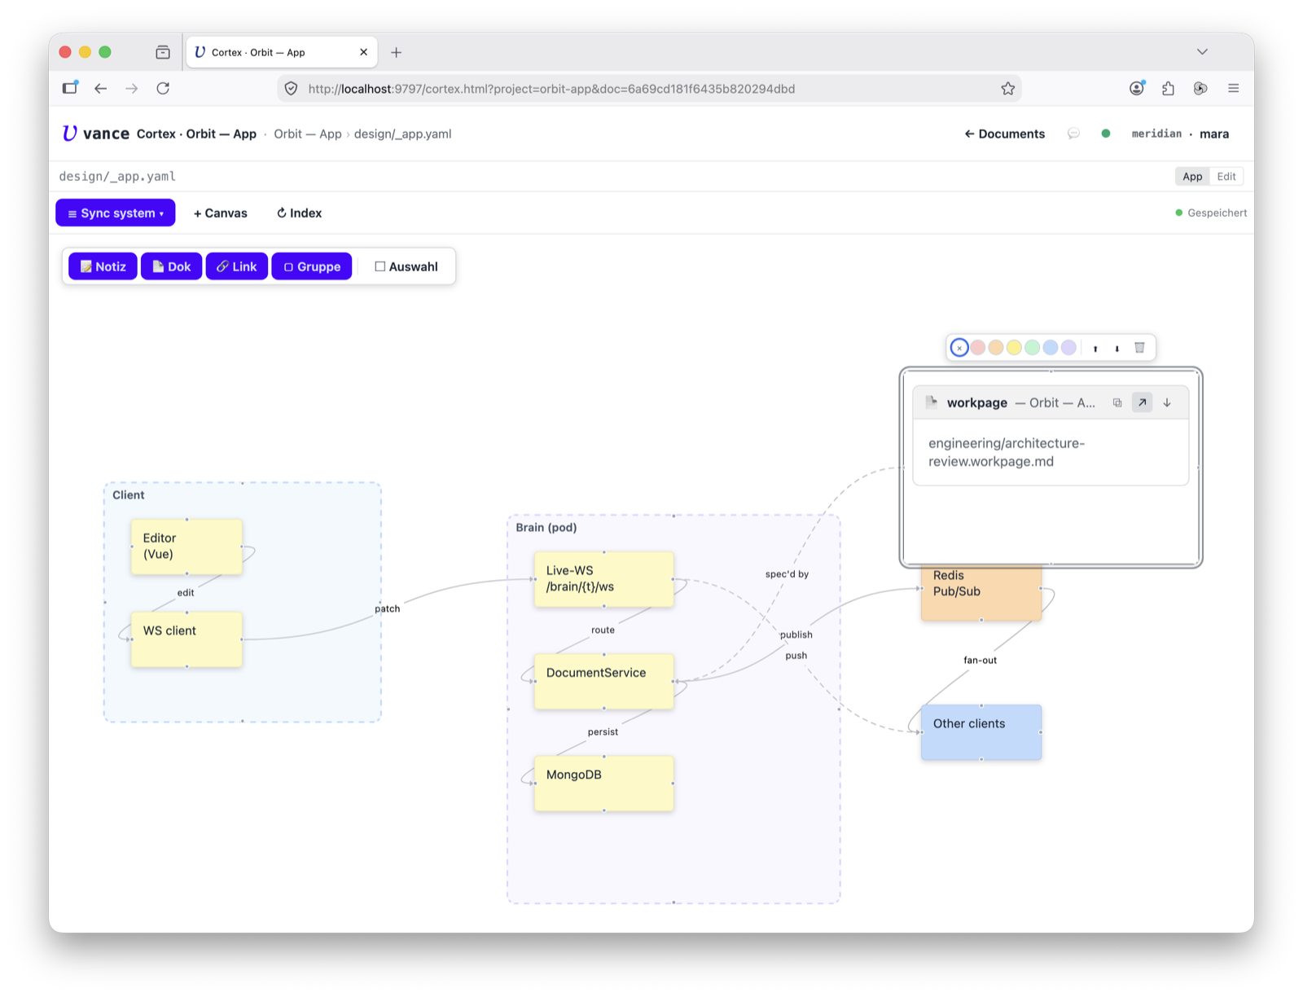Click the green online status dot

pyautogui.click(x=1106, y=134)
